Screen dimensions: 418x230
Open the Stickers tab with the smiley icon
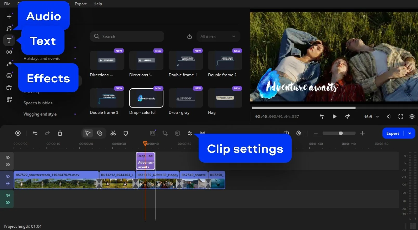9,75
